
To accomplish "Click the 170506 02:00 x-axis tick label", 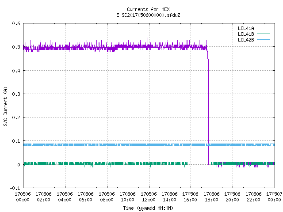I will coord(43,197).
